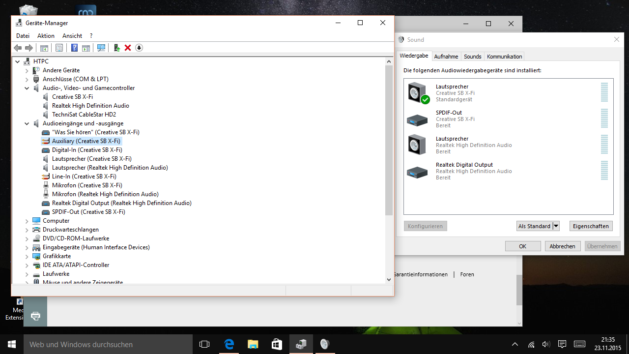Select SPDIF-Out (Creative SB X-Fi) tree item

pyautogui.click(x=88, y=212)
